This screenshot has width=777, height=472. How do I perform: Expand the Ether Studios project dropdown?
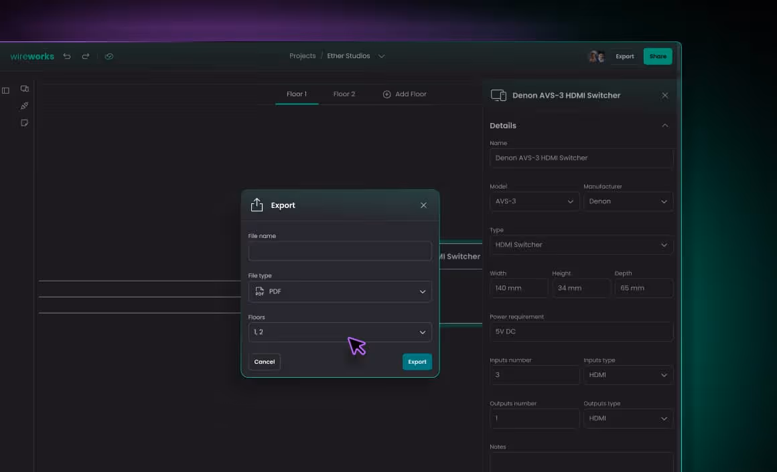(382, 56)
